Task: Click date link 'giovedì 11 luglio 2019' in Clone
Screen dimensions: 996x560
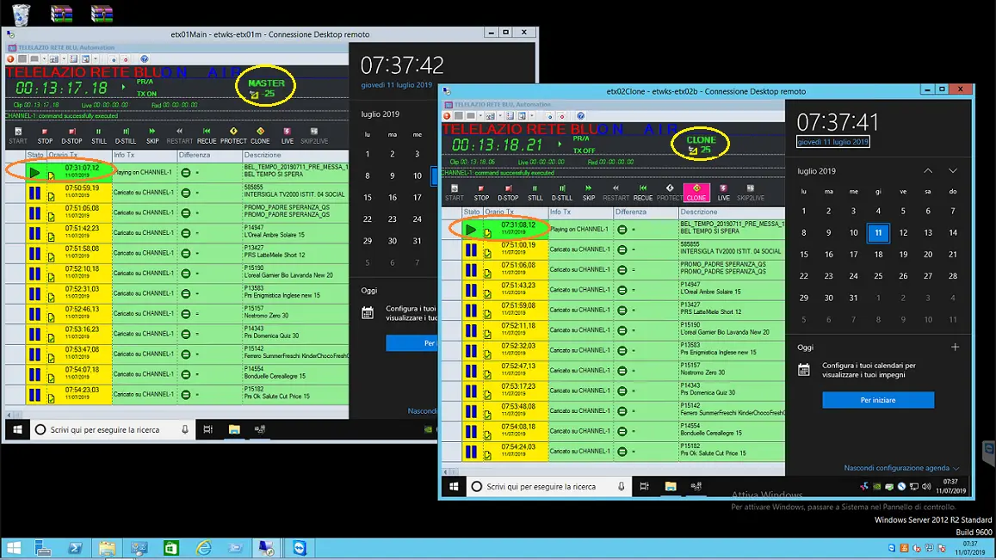Action: (833, 142)
